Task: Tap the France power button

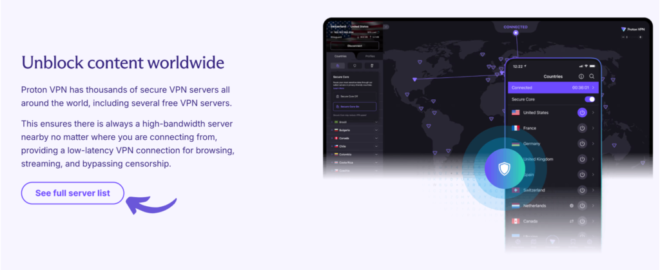Action: 582,128
